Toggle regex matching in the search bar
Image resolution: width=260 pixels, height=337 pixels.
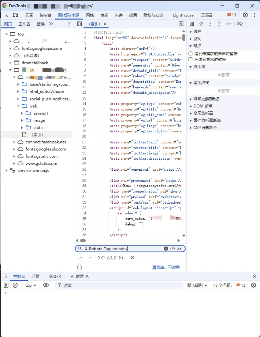click(173, 248)
